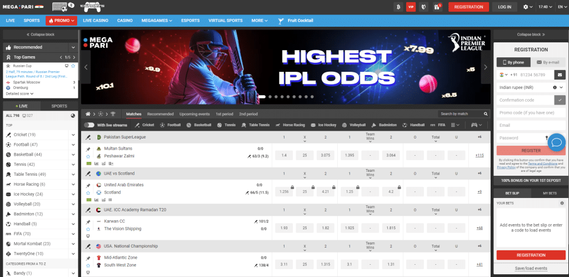Switch registration to By e-mail tab
This screenshot has height=277, width=569.
coord(548,62)
